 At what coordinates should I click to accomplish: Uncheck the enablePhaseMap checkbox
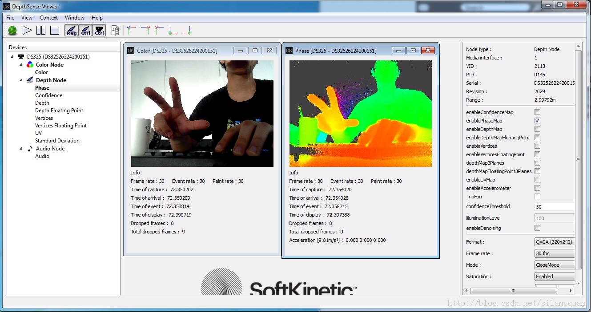(x=537, y=121)
